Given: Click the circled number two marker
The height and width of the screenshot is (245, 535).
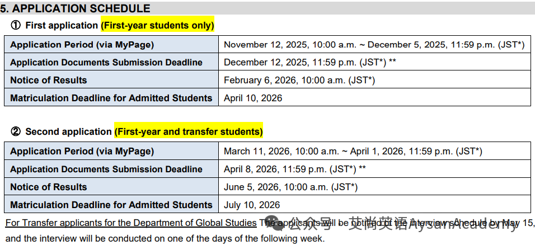Looking at the screenshot, I should [x=16, y=131].
